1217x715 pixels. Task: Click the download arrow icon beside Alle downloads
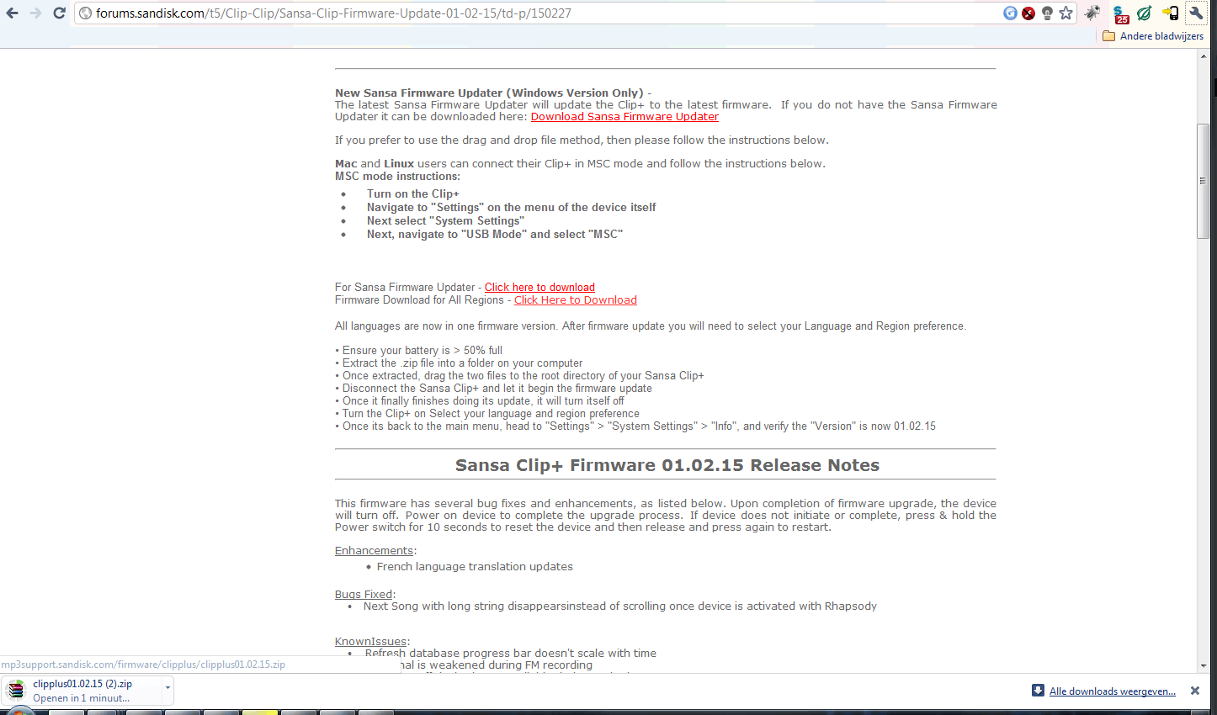pos(1038,691)
